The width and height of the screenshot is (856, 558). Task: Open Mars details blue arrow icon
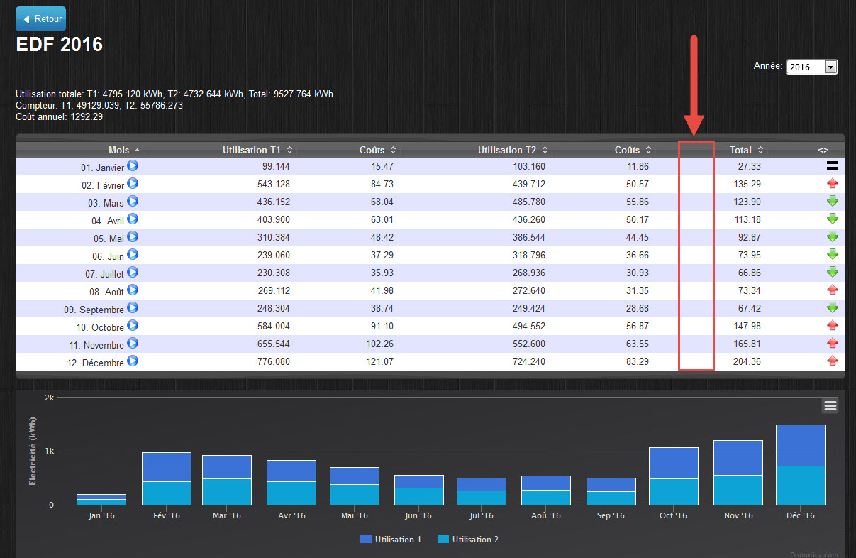click(133, 202)
